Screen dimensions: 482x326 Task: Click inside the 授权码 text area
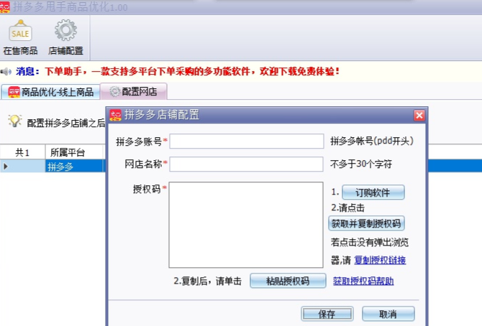(x=246, y=225)
